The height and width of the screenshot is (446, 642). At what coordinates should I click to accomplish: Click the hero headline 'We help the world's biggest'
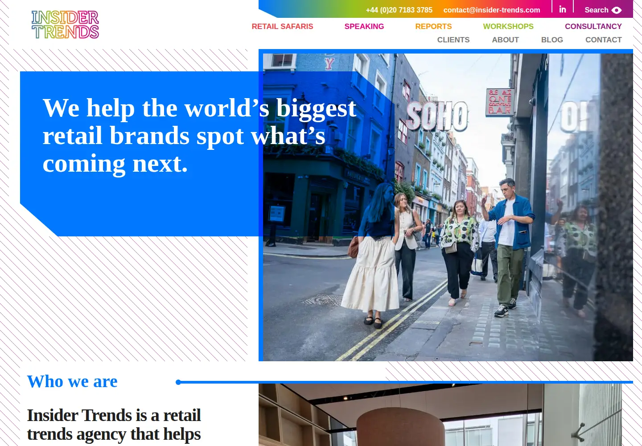pyautogui.click(x=199, y=108)
